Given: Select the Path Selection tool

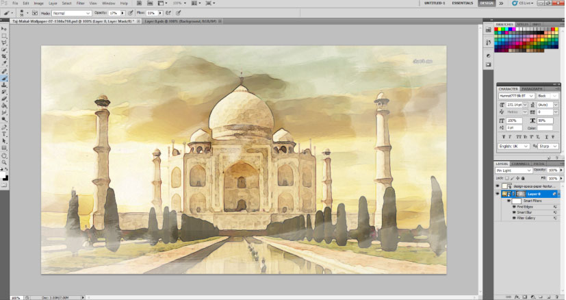Looking at the screenshot, I should 4,141.
